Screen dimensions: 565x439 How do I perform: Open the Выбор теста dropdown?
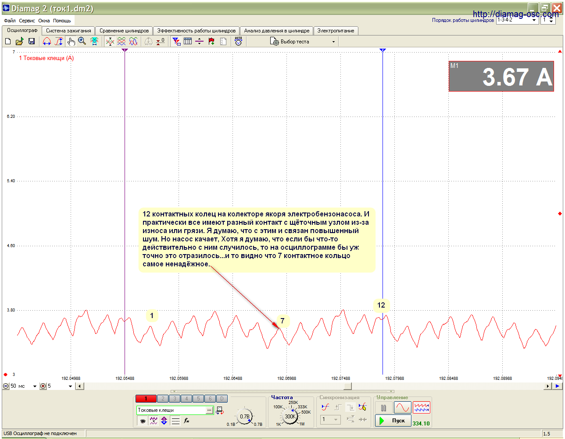(303, 42)
